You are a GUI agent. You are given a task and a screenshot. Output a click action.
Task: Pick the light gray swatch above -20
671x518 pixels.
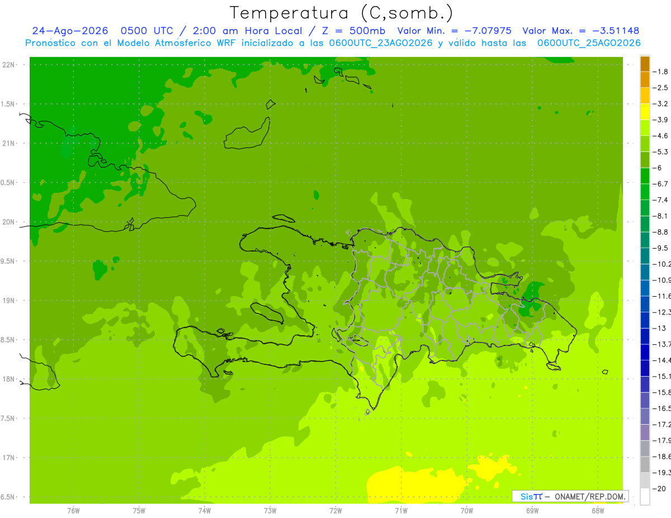pos(645,481)
